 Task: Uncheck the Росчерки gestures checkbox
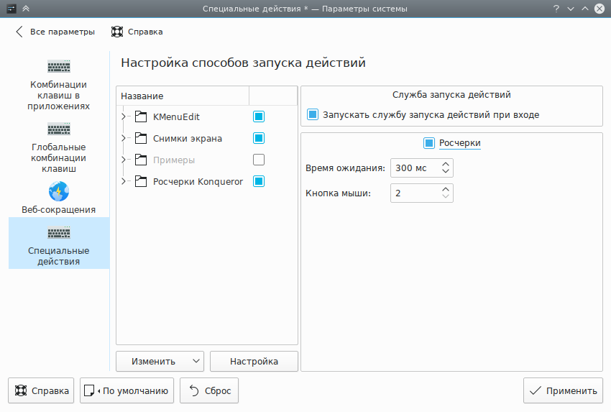coord(429,143)
